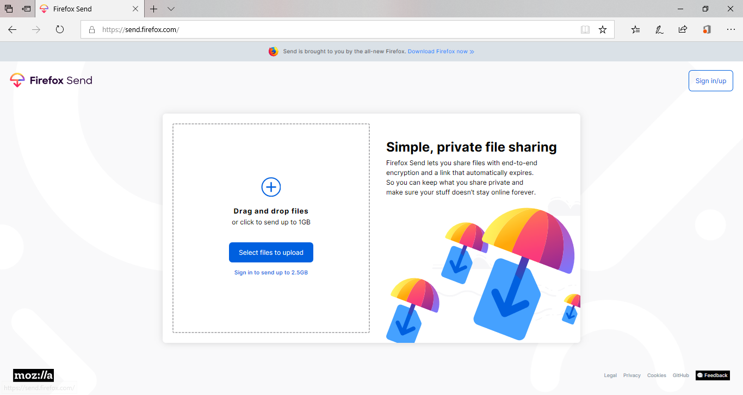Viewport: 743px width, 395px height.
Task: Click the Firefox logo in the banner
Action: [273, 52]
